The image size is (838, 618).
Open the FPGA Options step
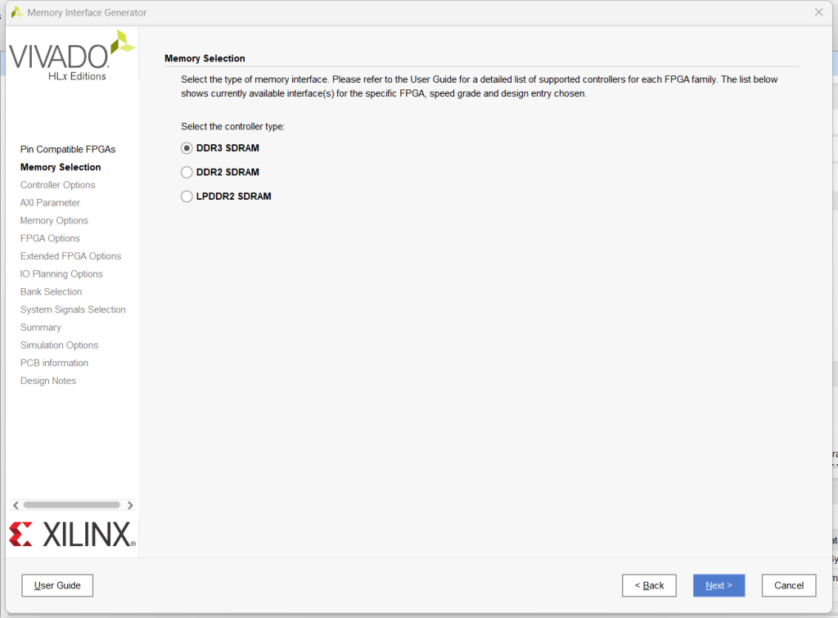[x=50, y=238]
